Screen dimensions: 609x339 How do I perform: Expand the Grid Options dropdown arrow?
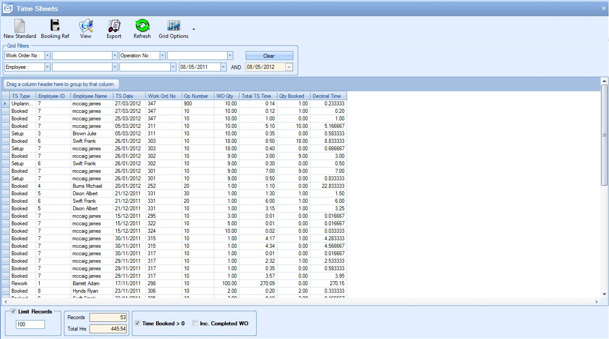[x=194, y=30]
